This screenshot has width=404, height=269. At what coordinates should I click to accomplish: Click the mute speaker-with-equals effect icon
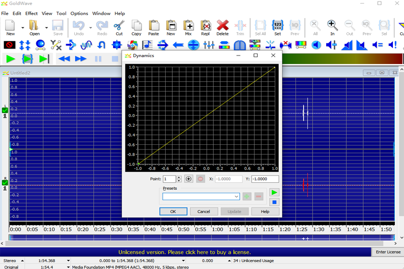pyautogui.click(x=377, y=45)
